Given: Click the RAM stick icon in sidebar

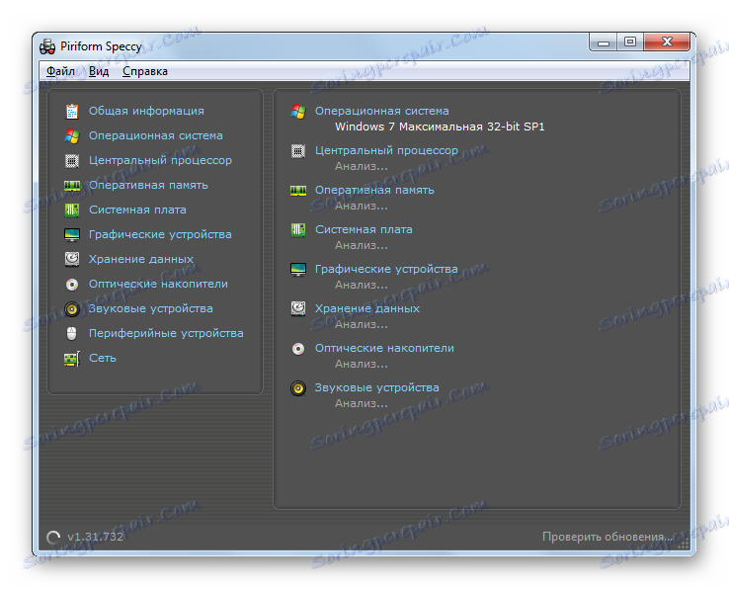Looking at the screenshot, I should coord(72,186).
